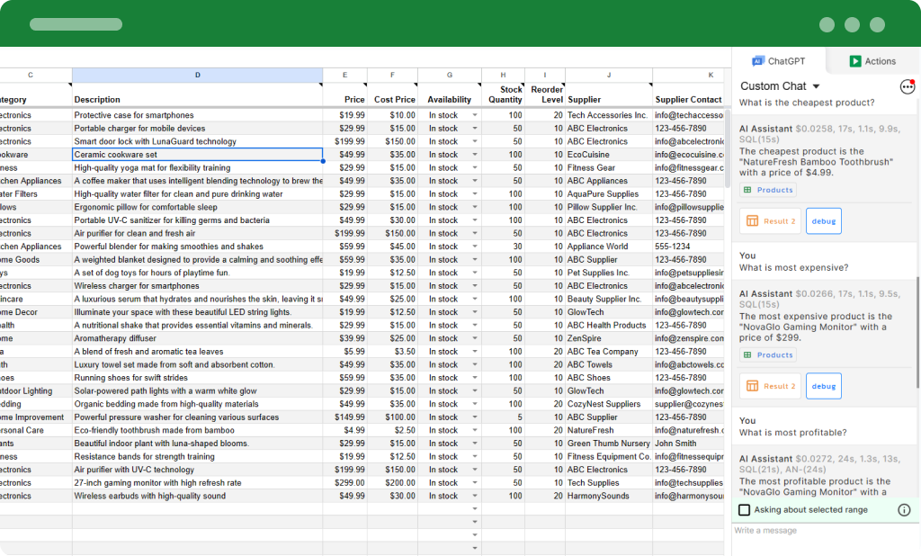The image size is (921, 556).
Task: Open the three-dot chat options menu
Action: click(x=907, y=86)
